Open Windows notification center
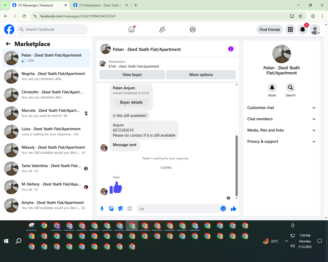Screen dimensions: 328x262 tap(320, 241)
